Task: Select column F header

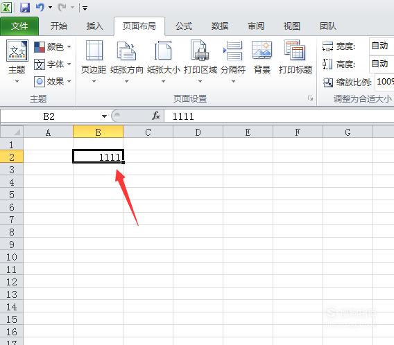Action: click(298, 132)
